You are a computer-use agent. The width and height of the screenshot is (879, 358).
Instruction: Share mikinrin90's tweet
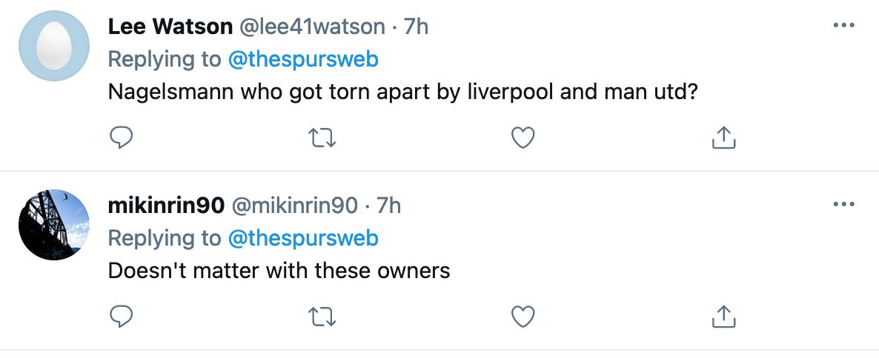[x=723, y=316]
